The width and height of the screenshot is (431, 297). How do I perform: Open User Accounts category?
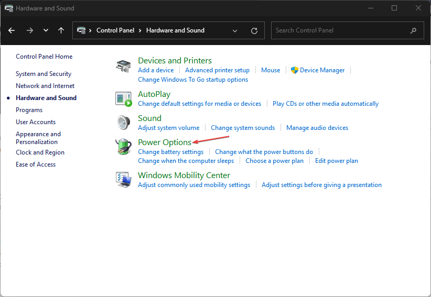[36, 122]
